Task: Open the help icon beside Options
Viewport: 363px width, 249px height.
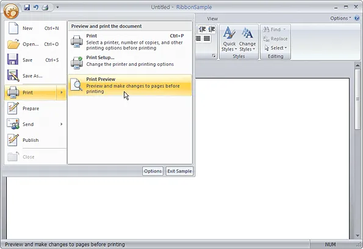Action: pyautogui.click(x=357, y=18)
